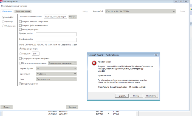
Task: Uncheck the Внедрить шрифты checkbox
Action: (x=20, y=84)
